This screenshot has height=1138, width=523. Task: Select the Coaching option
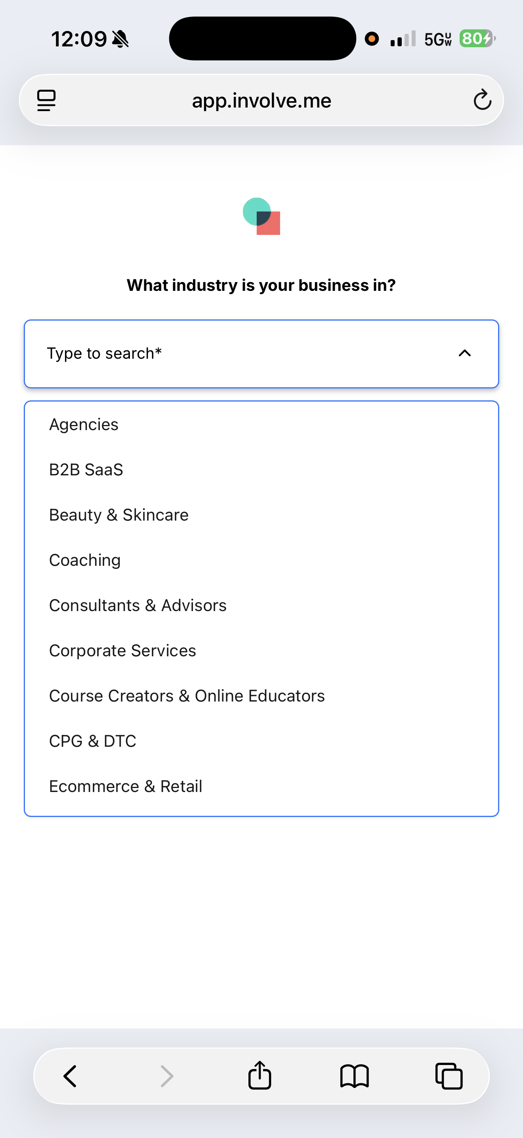(x=261, y=560)
